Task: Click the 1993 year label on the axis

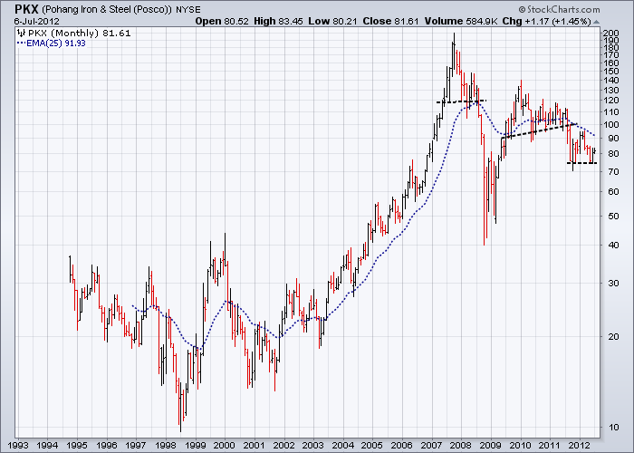Action: pos(18,446)
